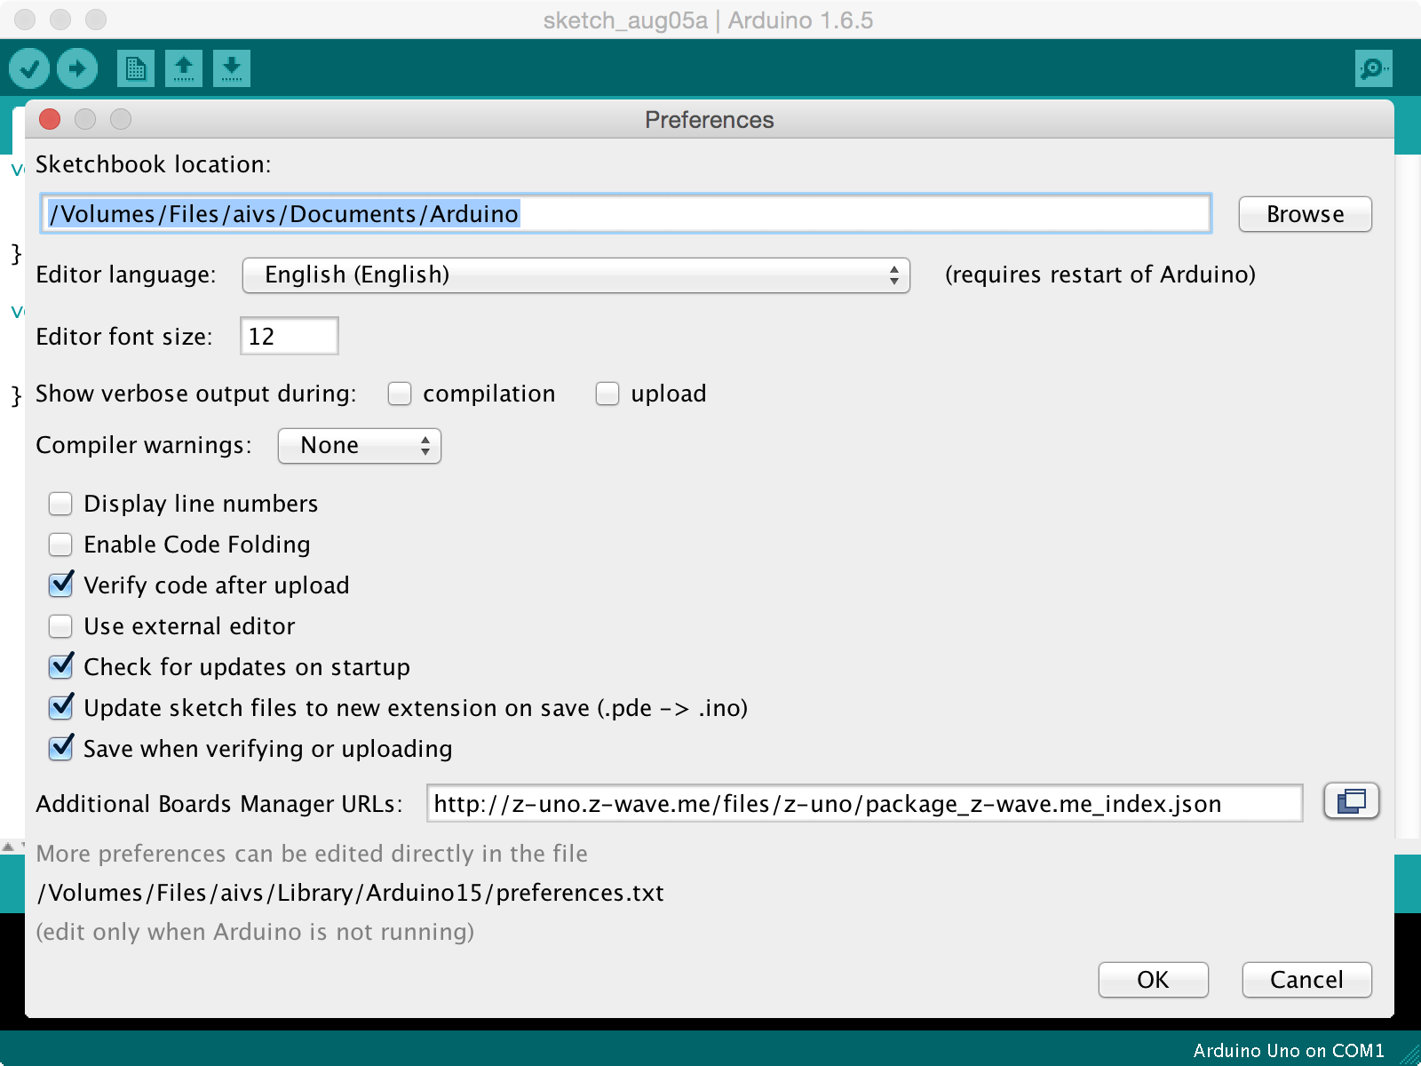Enable verbose output during upload
Screen dimensions: 1421x1066
click(607, 394)
